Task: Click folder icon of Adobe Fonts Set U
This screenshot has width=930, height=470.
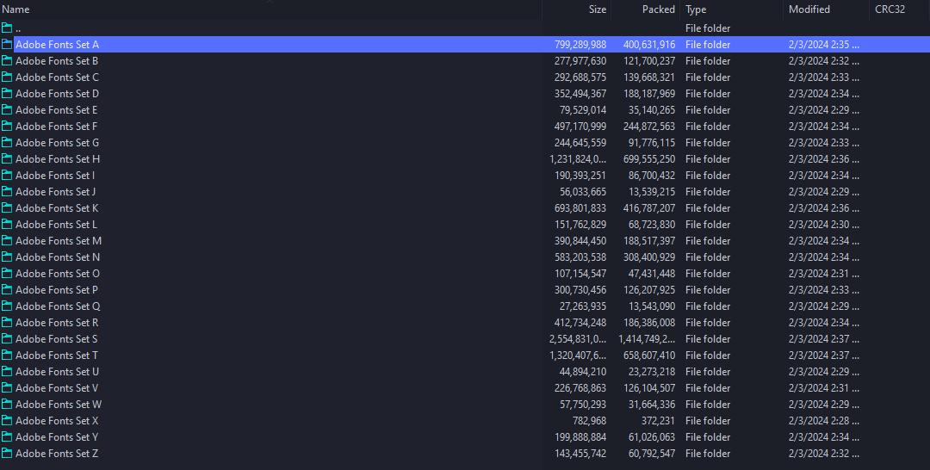Action: 7,372
